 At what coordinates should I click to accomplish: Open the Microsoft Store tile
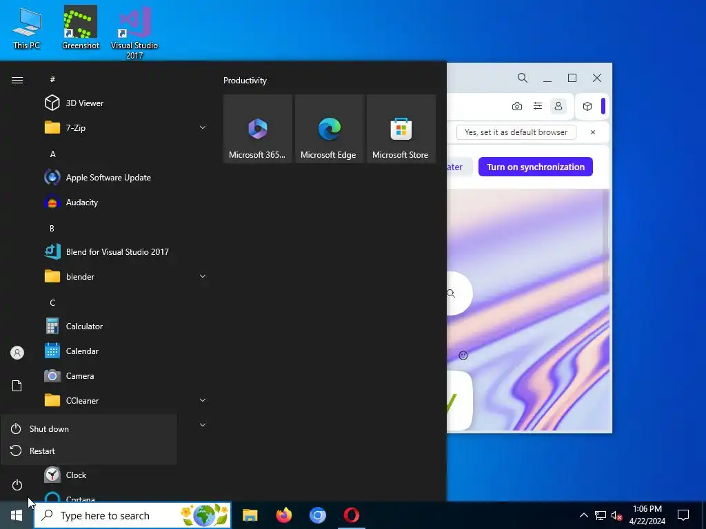tap(401, 129)
